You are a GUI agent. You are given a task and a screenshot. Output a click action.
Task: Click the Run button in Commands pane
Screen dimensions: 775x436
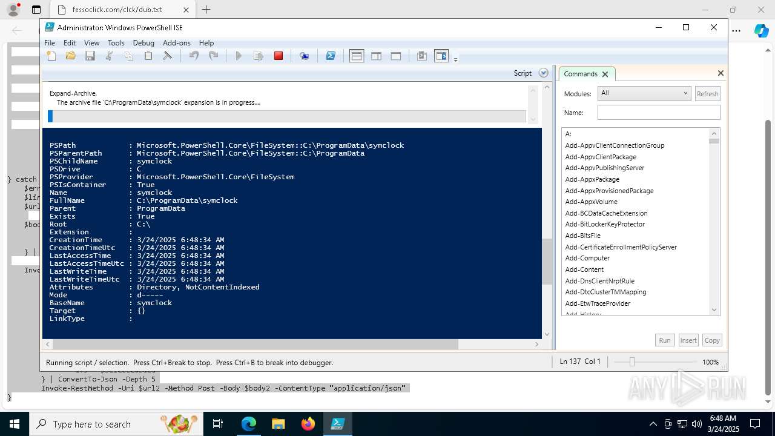[665, 340]
